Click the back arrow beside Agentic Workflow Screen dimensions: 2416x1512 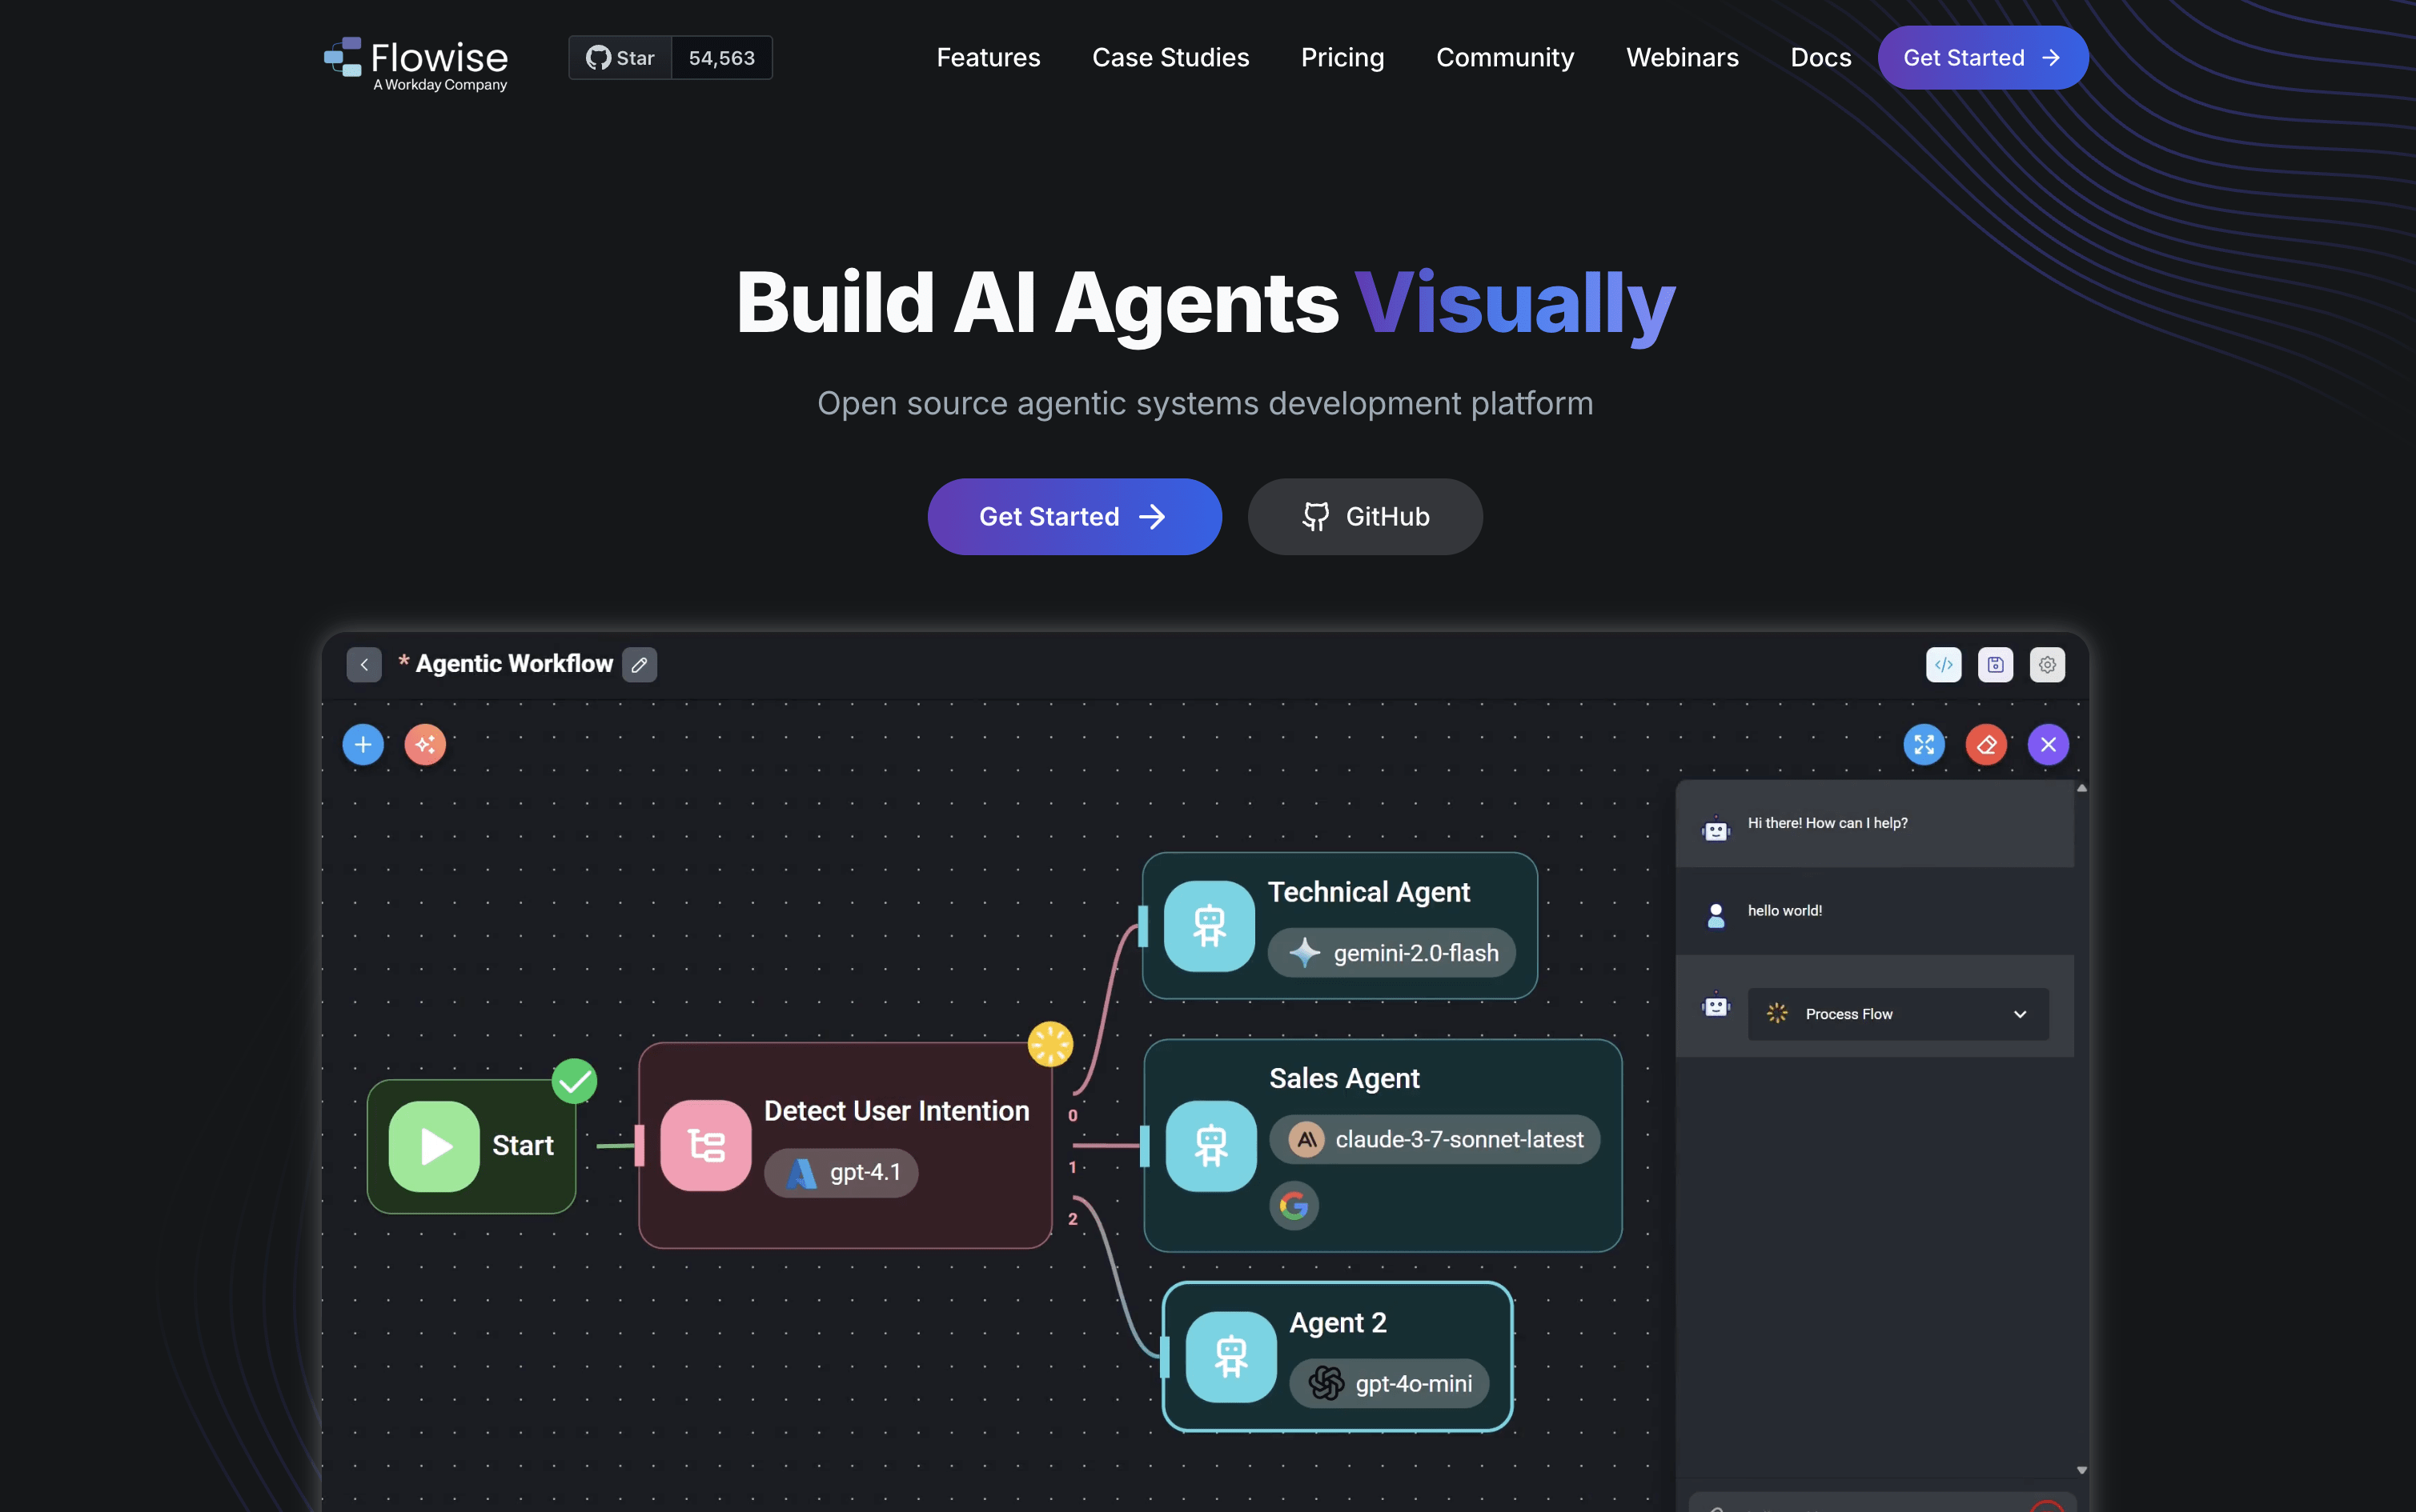(x=364, y=665)
